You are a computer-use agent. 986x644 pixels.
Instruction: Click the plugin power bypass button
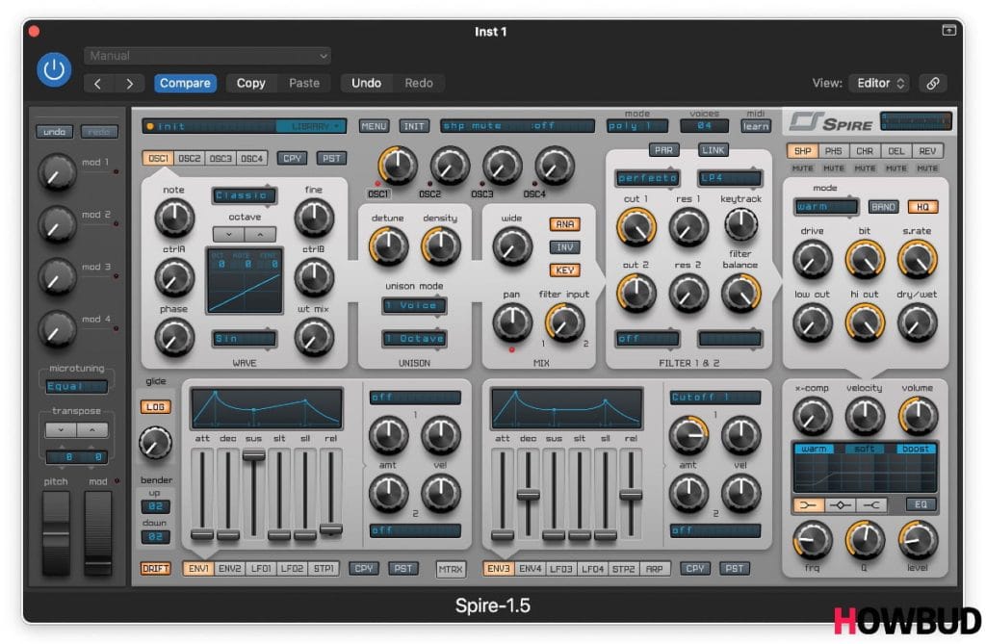(55, 69)
